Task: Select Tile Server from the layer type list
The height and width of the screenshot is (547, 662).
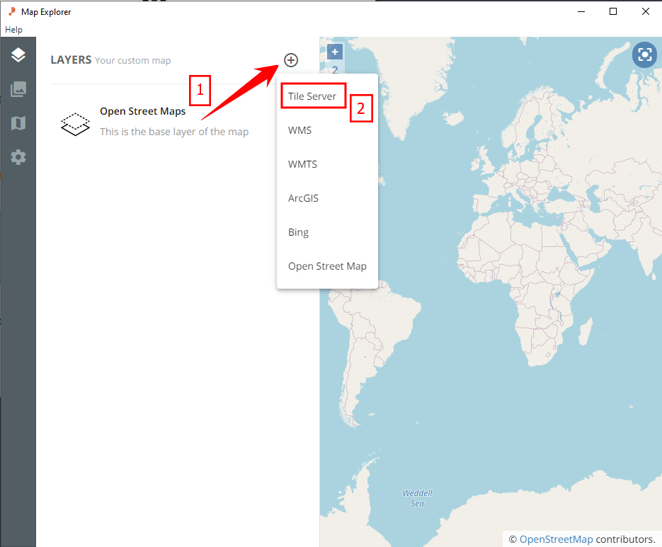Action: (313, 96)
